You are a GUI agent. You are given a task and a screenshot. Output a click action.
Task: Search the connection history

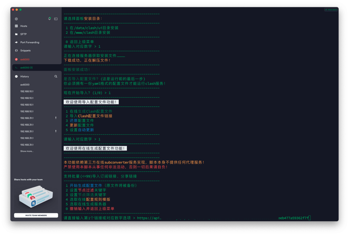(56, 76)
